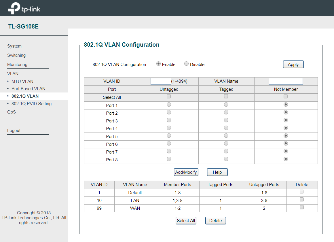The height and width of the screenshot is (242, 334).
Task: Set Port 6 as Not Member
Action: 286,143
